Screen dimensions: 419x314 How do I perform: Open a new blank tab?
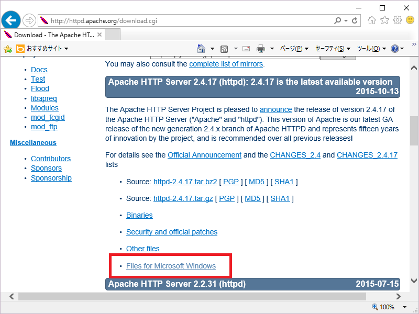(x=113, y=35)
